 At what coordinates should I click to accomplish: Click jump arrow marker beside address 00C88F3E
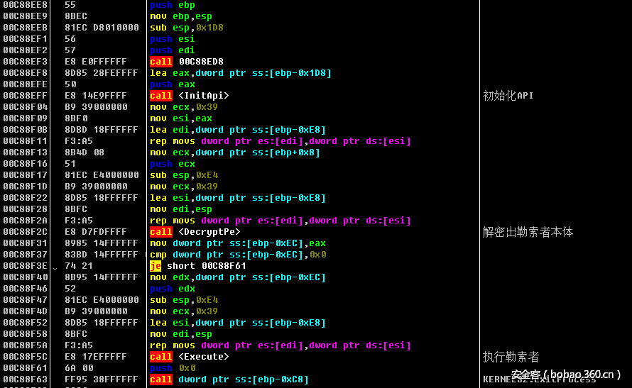click(x=55, y=267)
